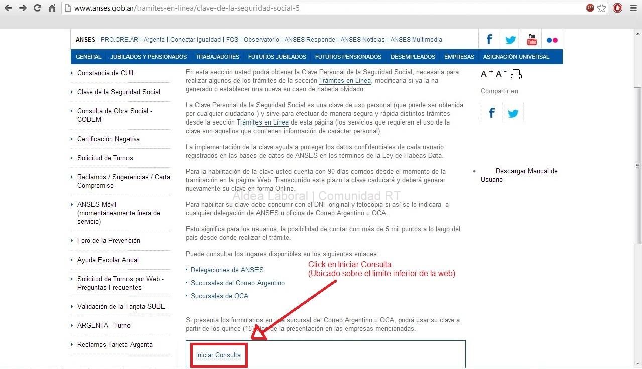
Task: Reload the page with the refresh icon
Action: [37, 8]
